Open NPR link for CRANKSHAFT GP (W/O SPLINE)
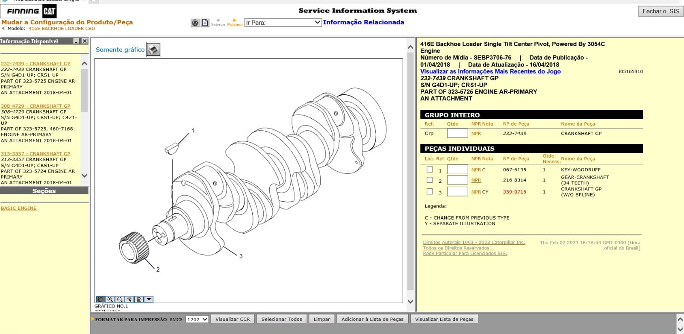The width and height of the screenshot is (684, 334). point(476,192)
